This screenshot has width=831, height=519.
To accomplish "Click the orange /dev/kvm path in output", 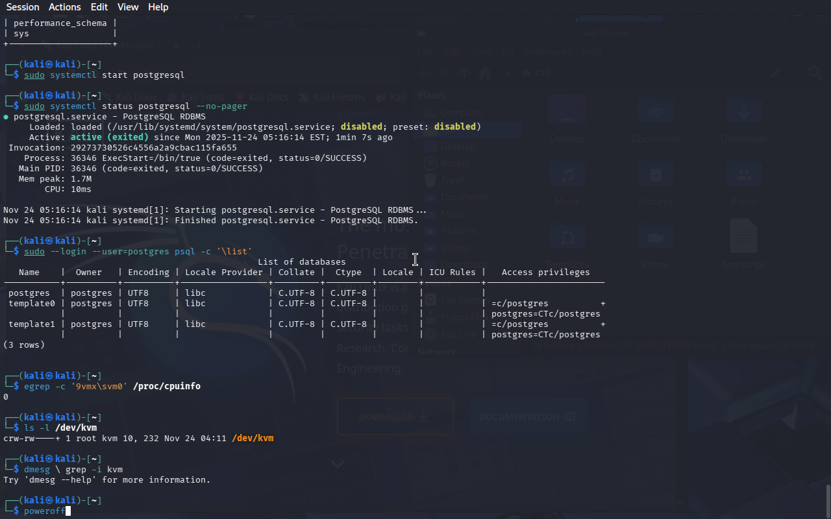I will [x=253, y=439].
